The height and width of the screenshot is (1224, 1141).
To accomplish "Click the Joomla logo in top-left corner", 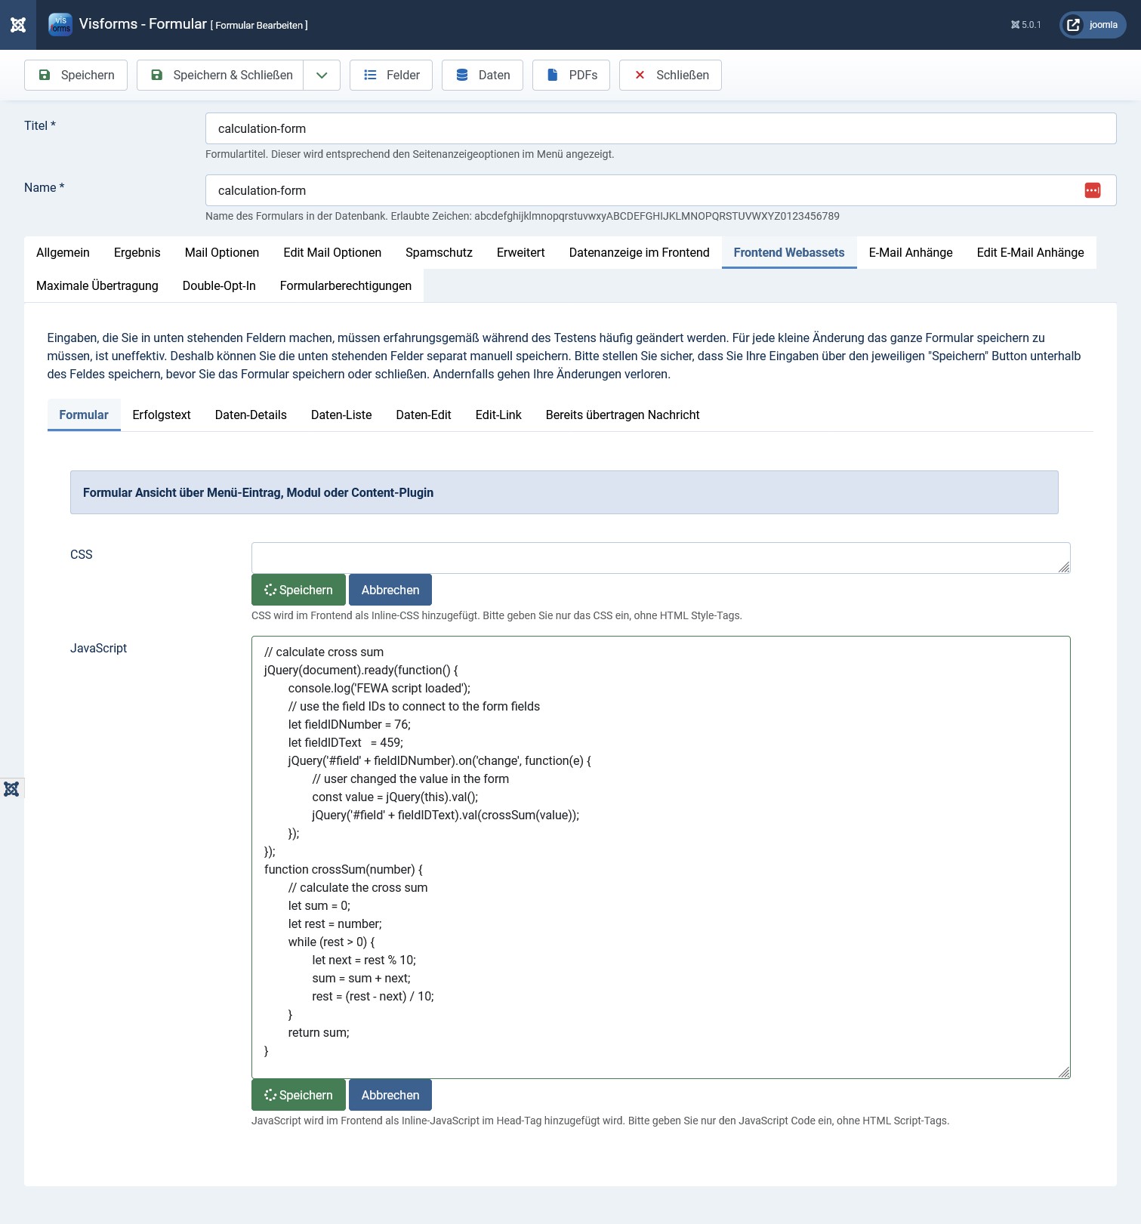I will (18, 25).
